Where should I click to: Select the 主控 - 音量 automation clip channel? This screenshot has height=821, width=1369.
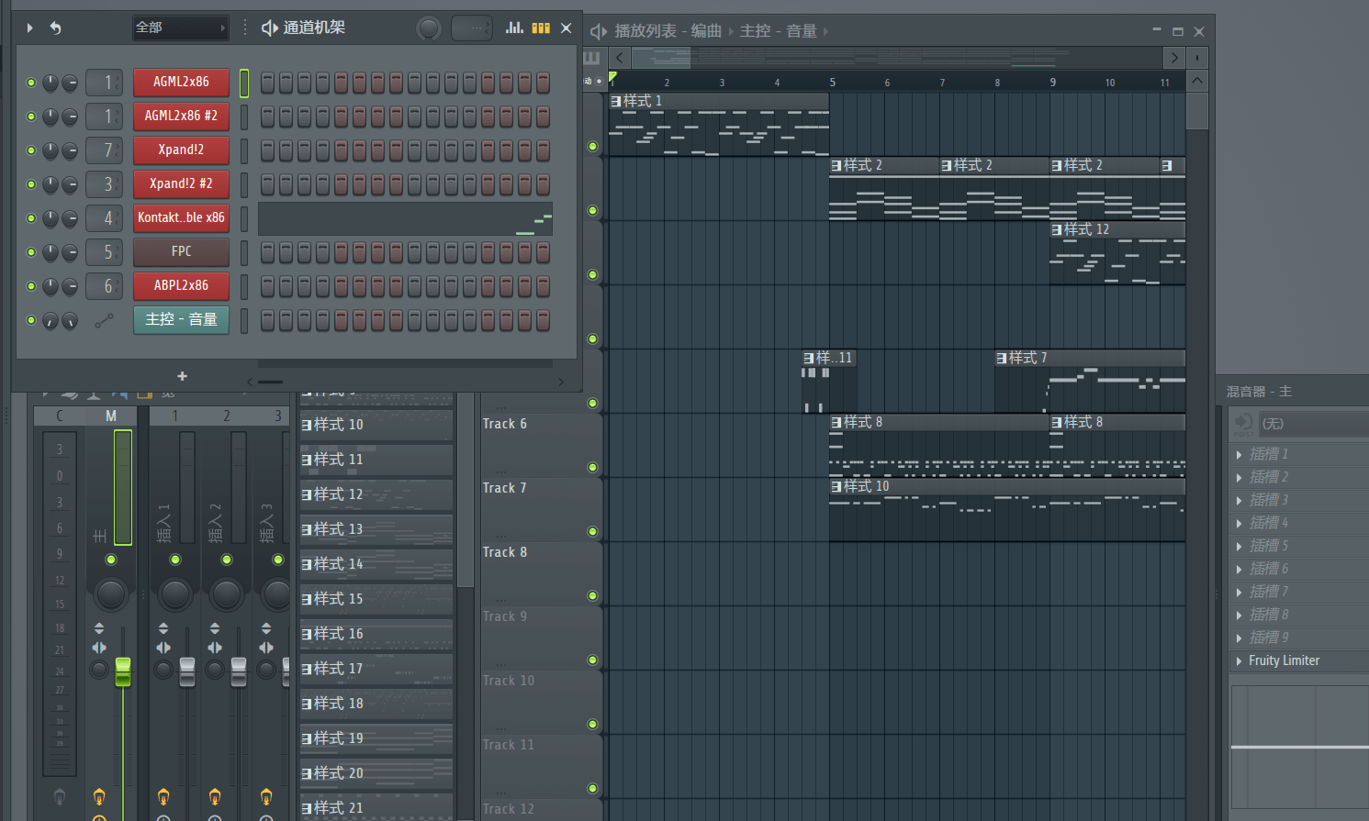point(181,320)
